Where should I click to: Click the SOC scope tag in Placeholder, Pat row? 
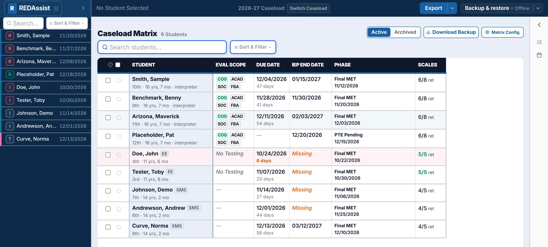pos(222,143)
